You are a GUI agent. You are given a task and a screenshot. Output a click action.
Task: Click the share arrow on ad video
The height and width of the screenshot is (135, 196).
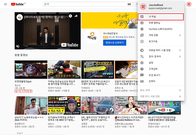[76, 16]
